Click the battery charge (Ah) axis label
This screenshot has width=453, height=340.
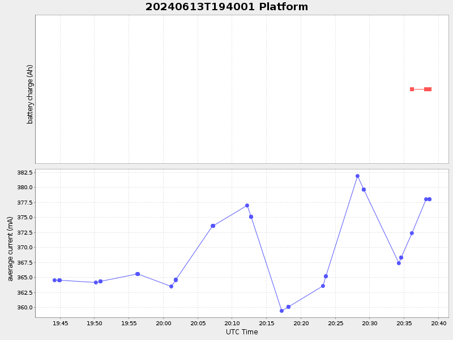click(30, 94)
